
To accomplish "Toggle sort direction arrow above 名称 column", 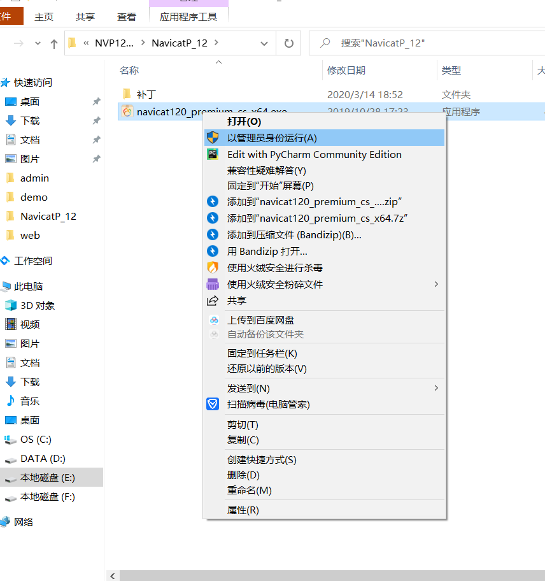I will 219,62.
